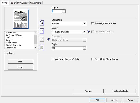Image resolution: width=140 pixels, height=103 pixels.
Task: Click Restore Defaults button
Action: click(120, 91)
